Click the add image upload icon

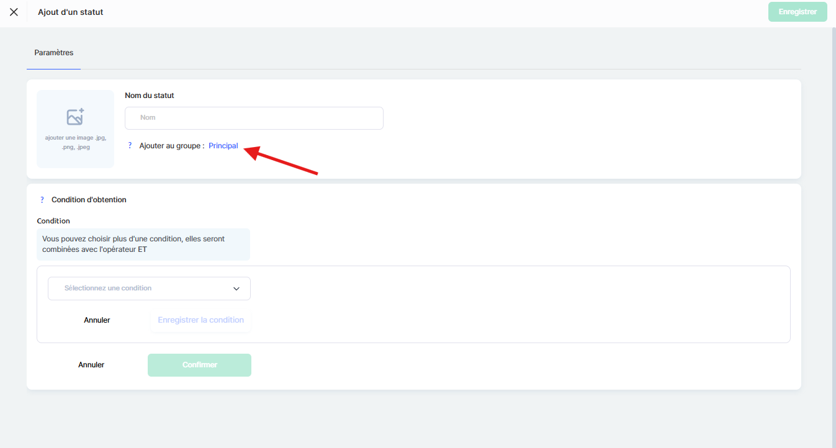pos(75,117)
